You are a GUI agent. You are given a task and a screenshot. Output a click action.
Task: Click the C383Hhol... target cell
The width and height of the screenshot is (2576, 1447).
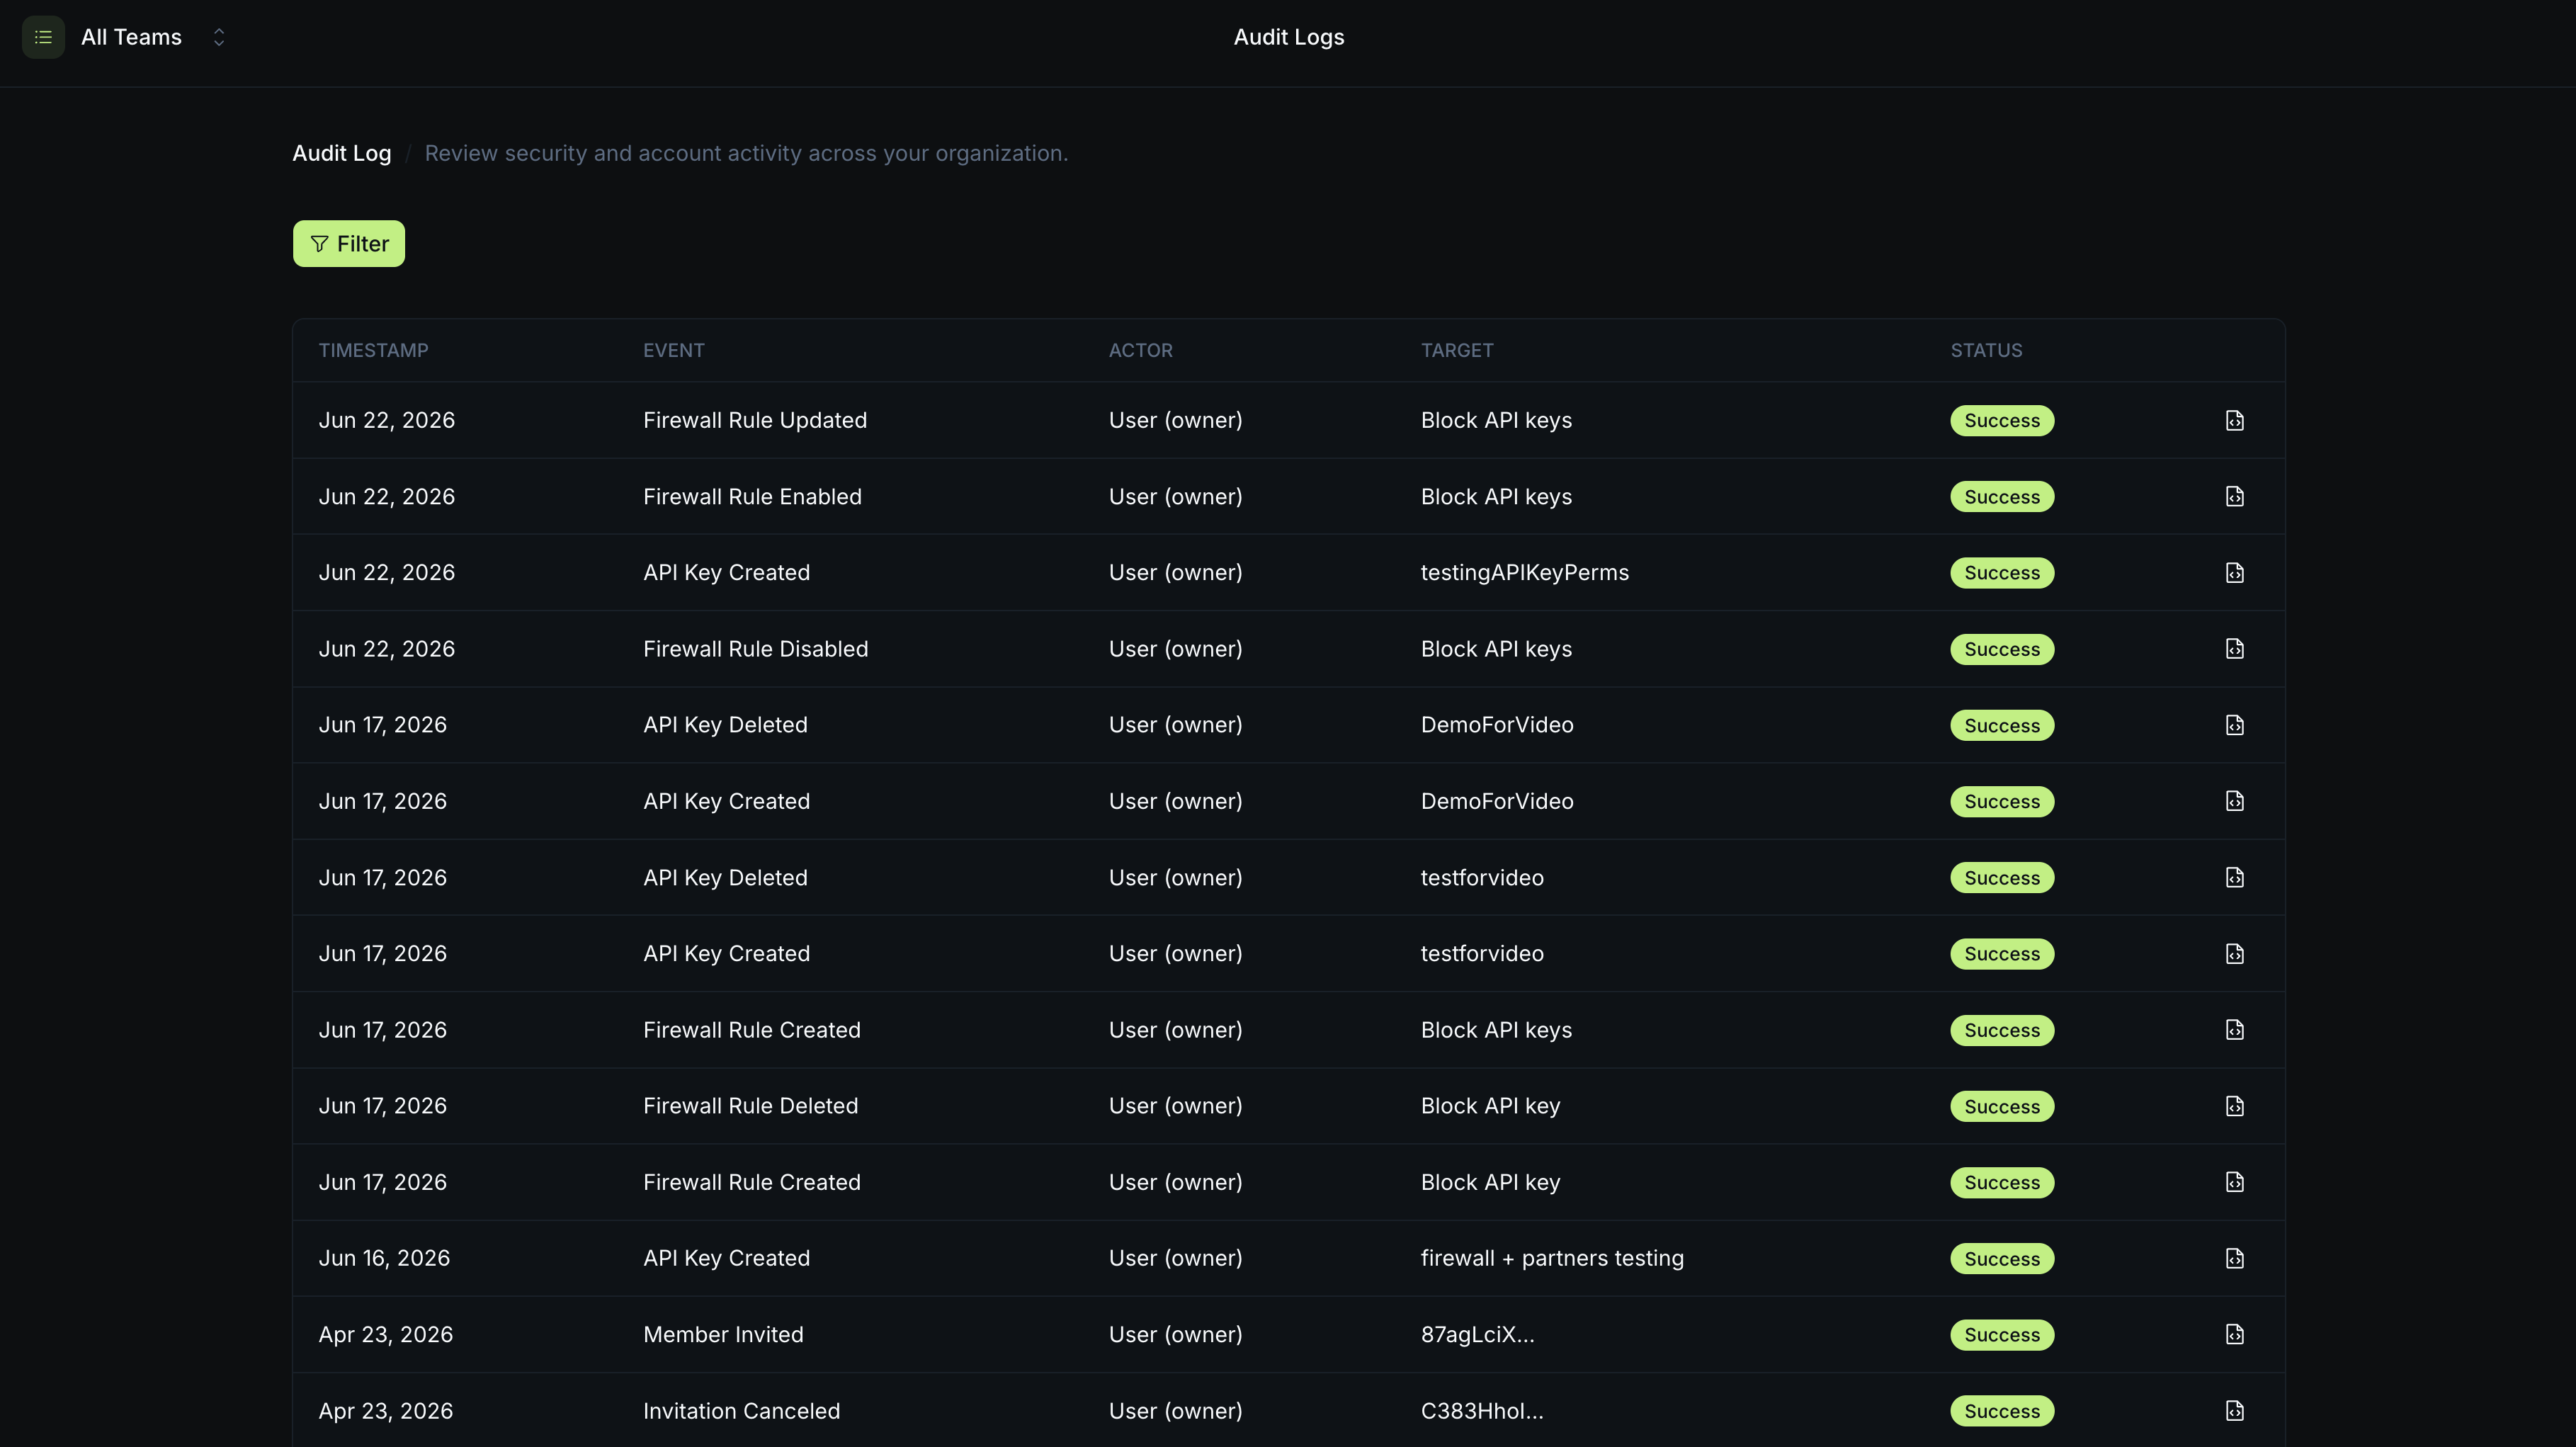pos(1482,1411)
